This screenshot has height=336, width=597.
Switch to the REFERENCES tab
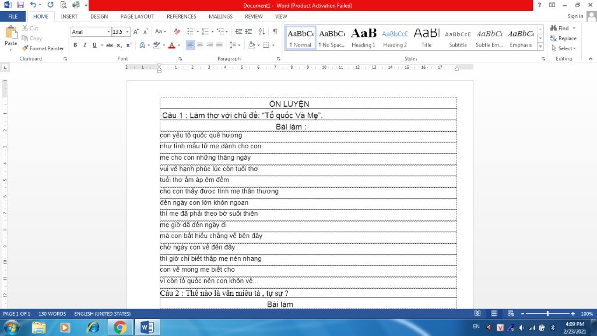click(181, 16)
